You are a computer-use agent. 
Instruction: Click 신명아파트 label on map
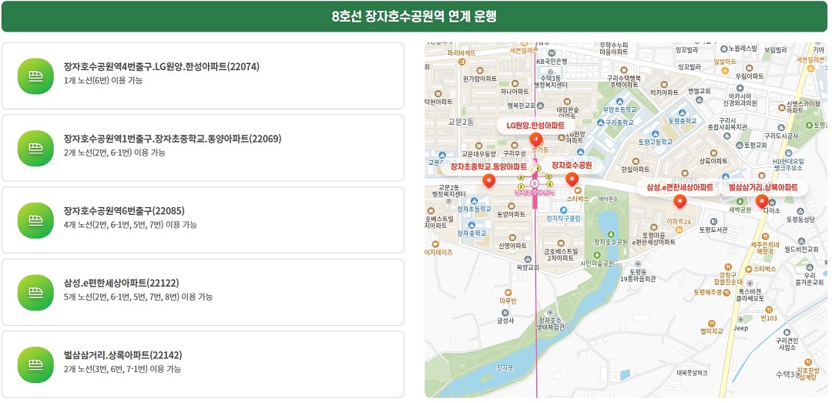tap(513, 245)
